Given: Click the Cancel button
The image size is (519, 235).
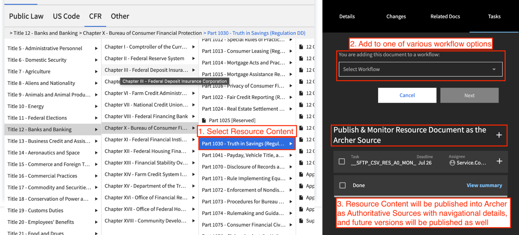Looking at the screenshot, I should coord(407,95).
